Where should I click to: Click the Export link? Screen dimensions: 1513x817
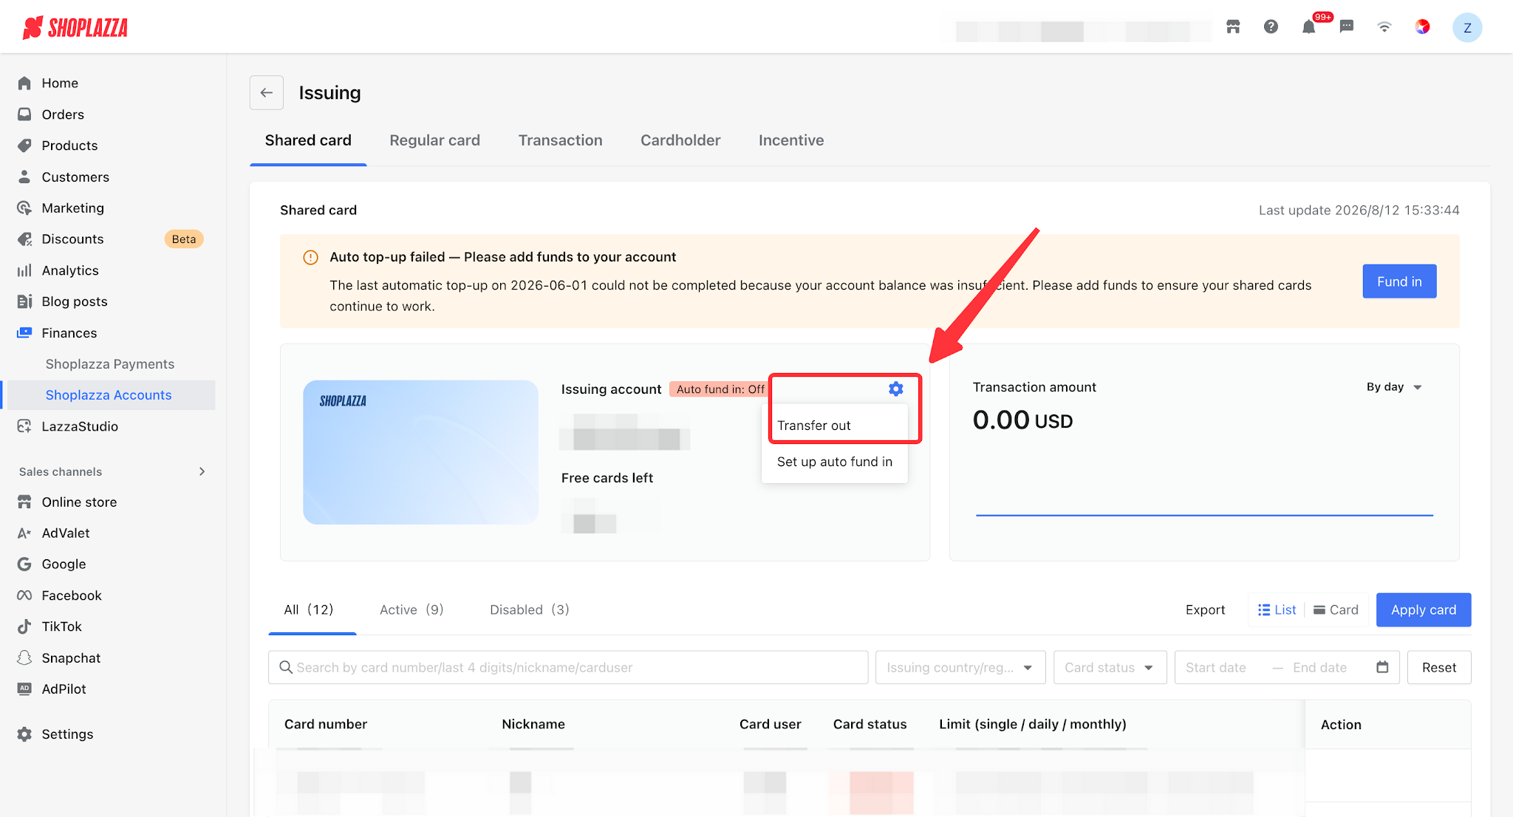pos(1205,609)
